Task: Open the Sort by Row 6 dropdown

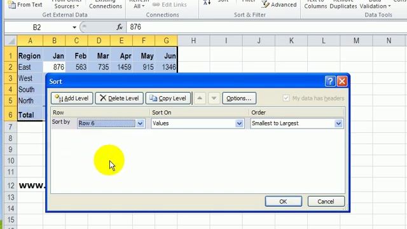Action: 140,123
